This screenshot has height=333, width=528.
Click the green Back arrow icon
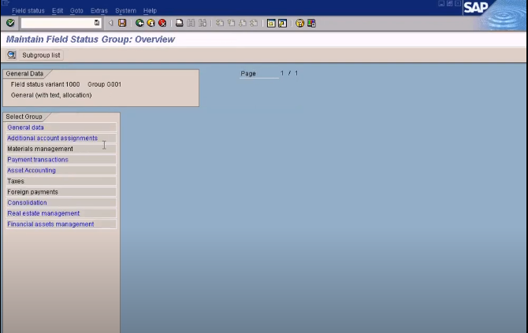click(139, 23)
